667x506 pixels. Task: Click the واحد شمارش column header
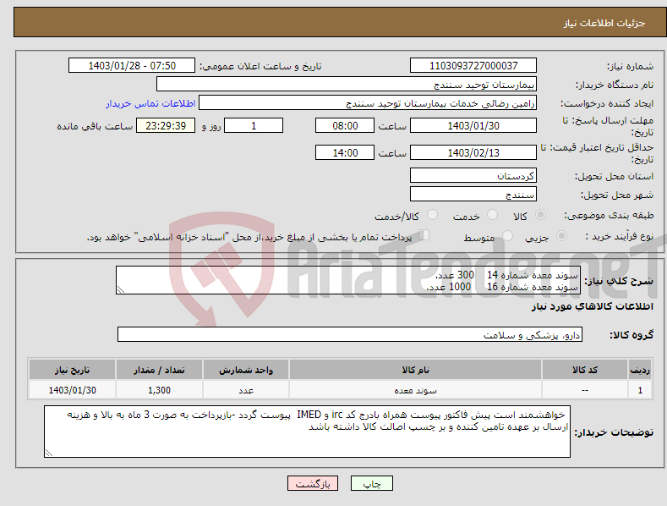246,370
